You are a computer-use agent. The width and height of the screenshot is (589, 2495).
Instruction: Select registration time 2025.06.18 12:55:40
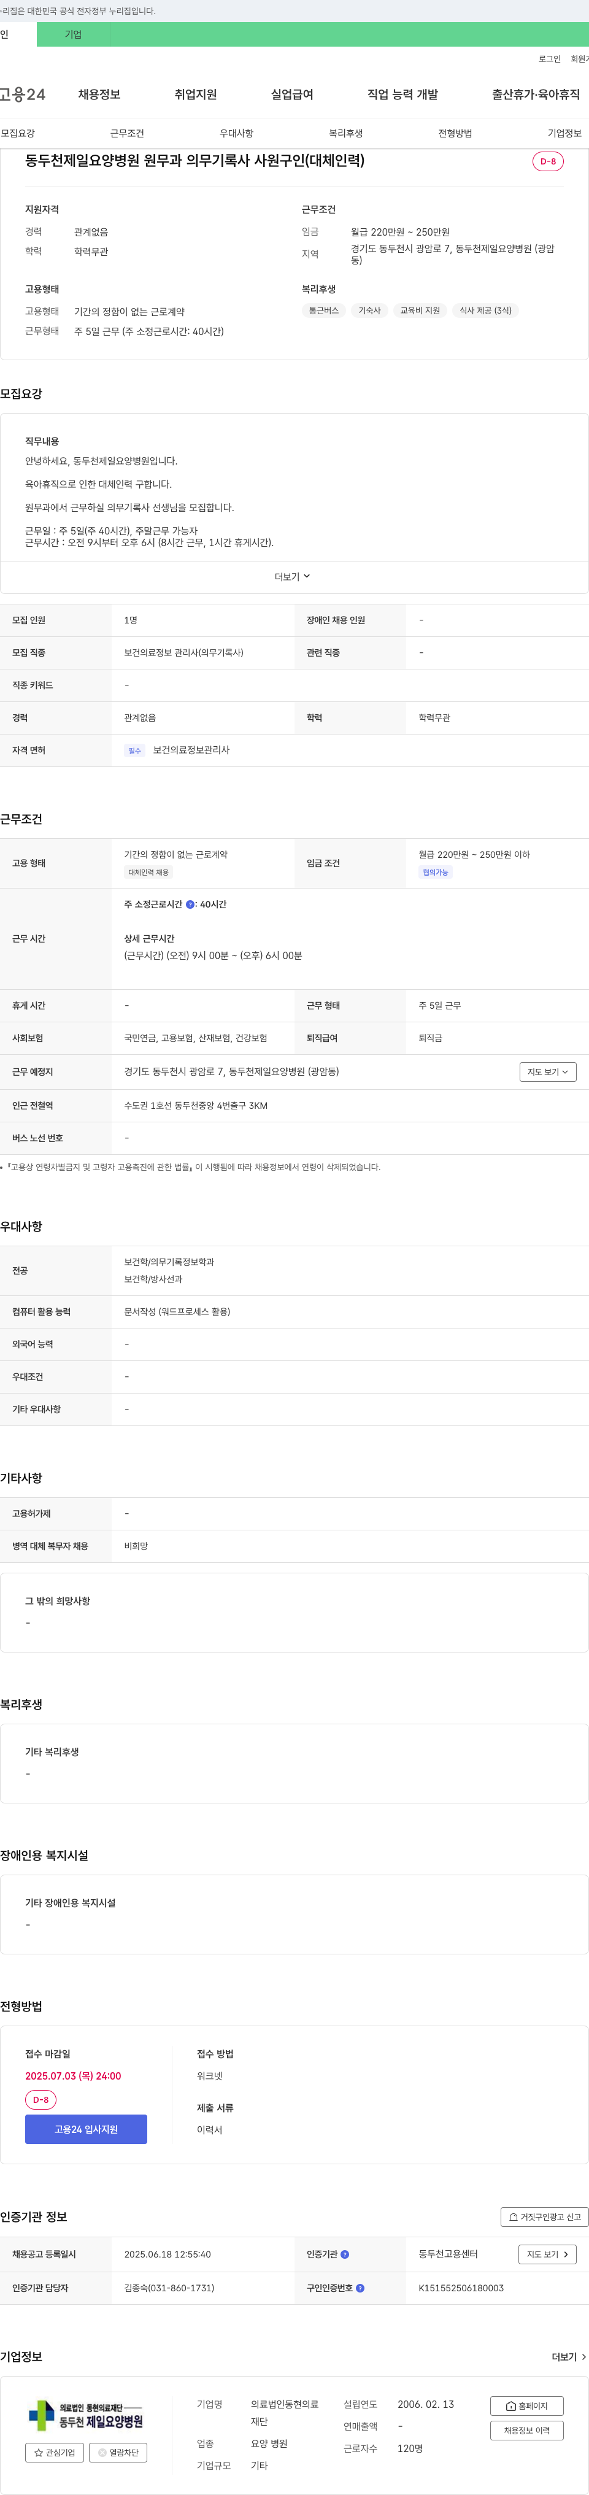click(x=167, y=2254)
